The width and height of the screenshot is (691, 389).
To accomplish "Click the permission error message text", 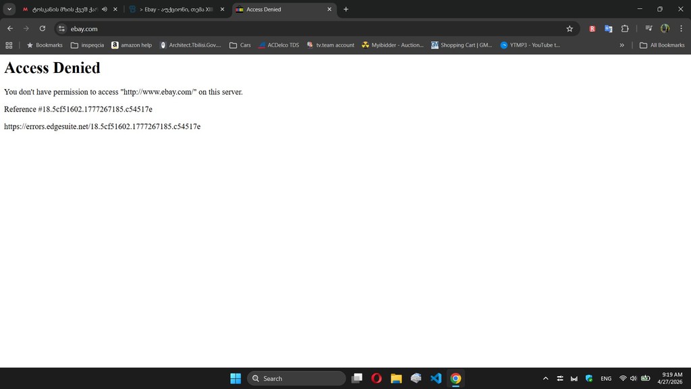I will tap(123, 92).
